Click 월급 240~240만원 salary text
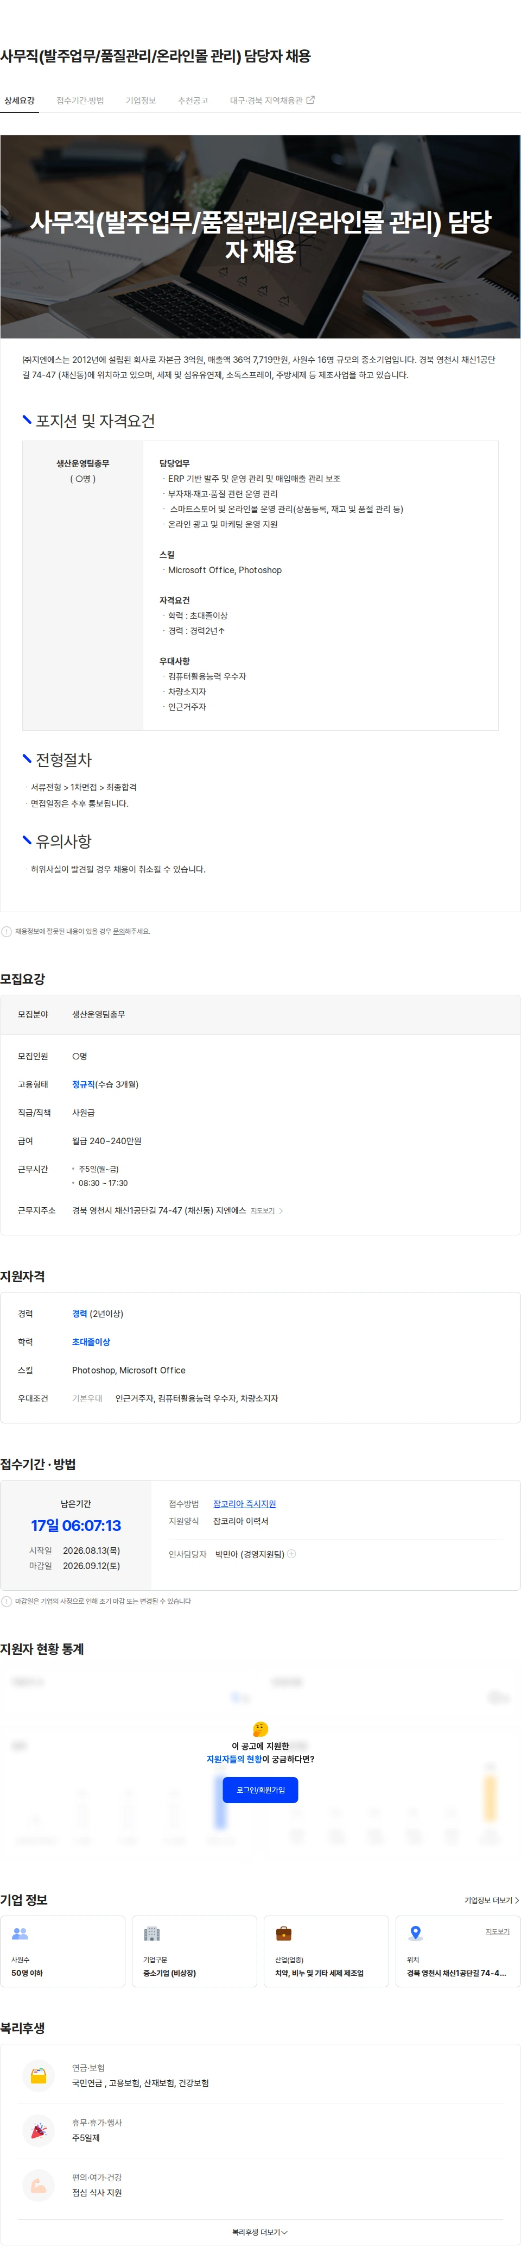 point(106,1141)
